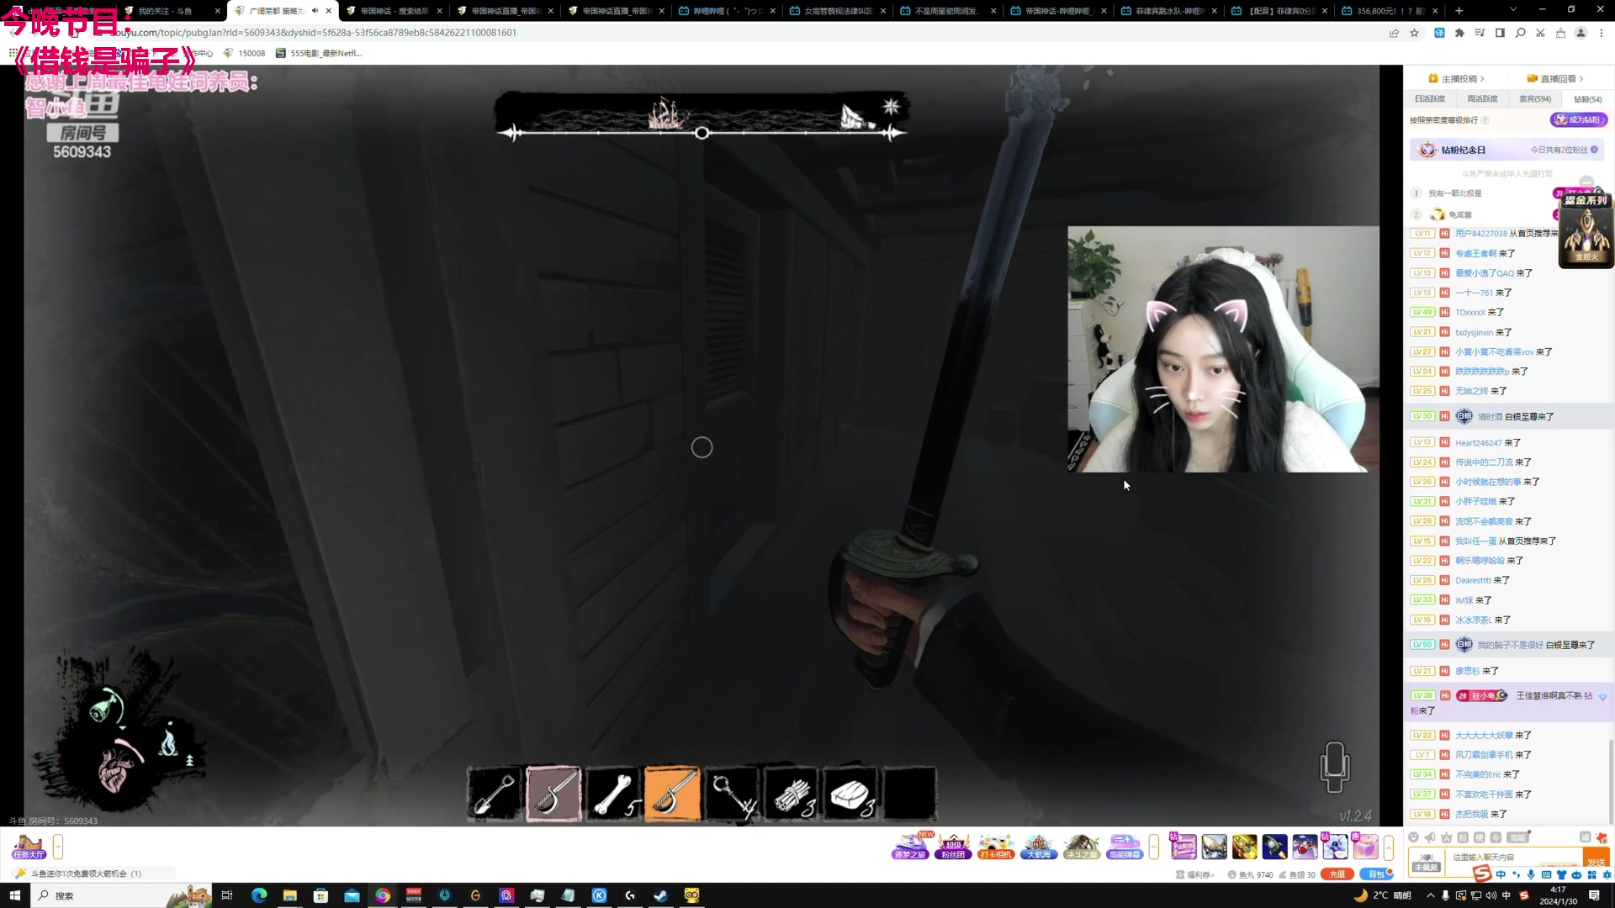This screenshot has width=1615, height=908.
Task: Open the 大航海 ship activity icon
Action: pos(1038,846)
